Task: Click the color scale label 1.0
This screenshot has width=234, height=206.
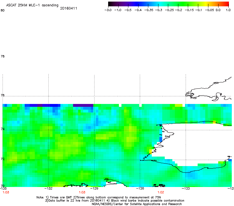Action: point(228,10)
